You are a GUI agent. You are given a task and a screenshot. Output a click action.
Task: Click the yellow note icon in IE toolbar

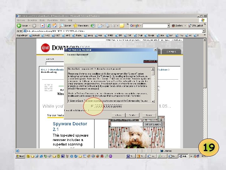(x=122, y=26)
